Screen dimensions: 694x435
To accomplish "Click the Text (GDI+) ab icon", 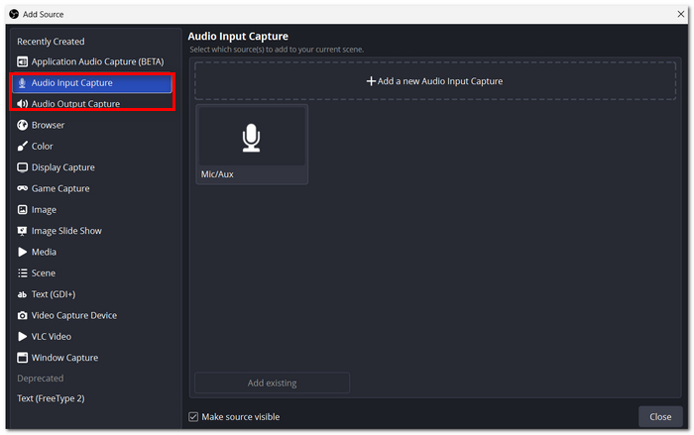I will tap(22, 294).
